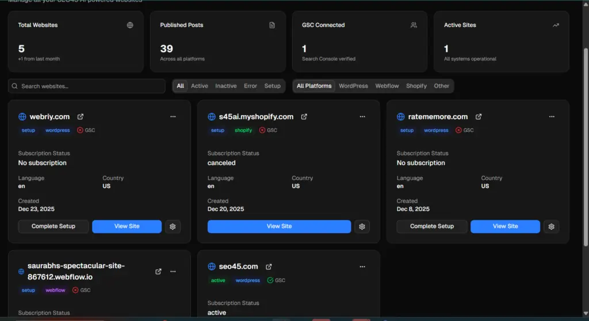Image resolution: width=589 pixels, height=321 pixels.
Task: Click GSC verified check icon on seo45.com card
Action: 270,280
